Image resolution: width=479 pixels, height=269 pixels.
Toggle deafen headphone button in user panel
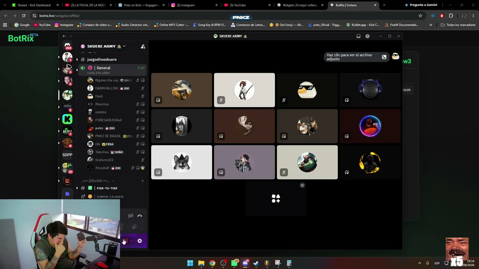point(125,241)
